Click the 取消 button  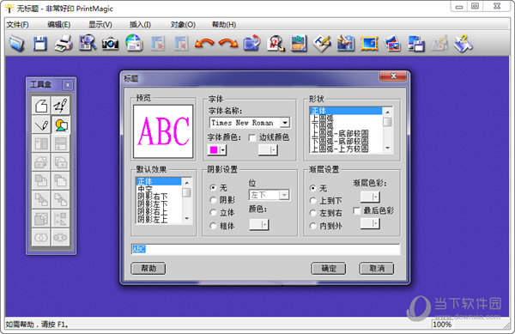[x=377, y=269]
